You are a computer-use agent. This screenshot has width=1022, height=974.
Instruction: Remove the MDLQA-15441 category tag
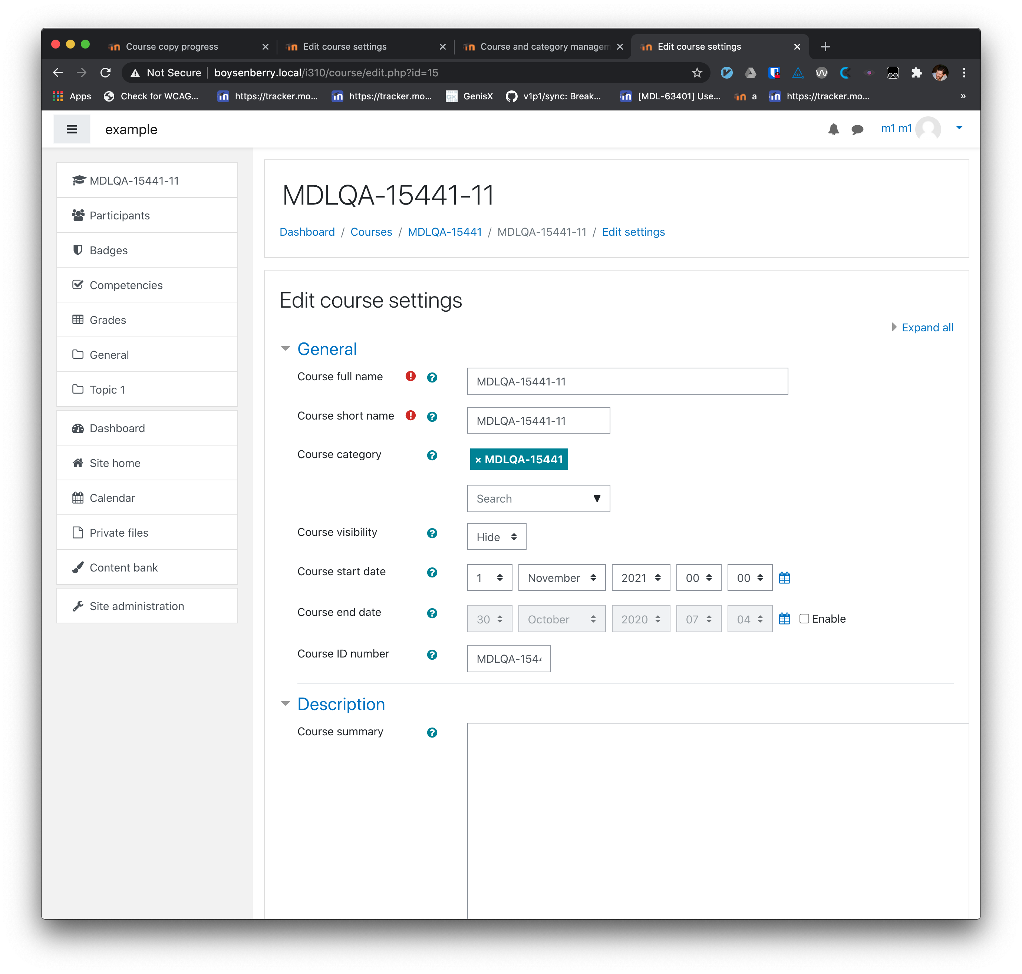[x=518, y=459]
